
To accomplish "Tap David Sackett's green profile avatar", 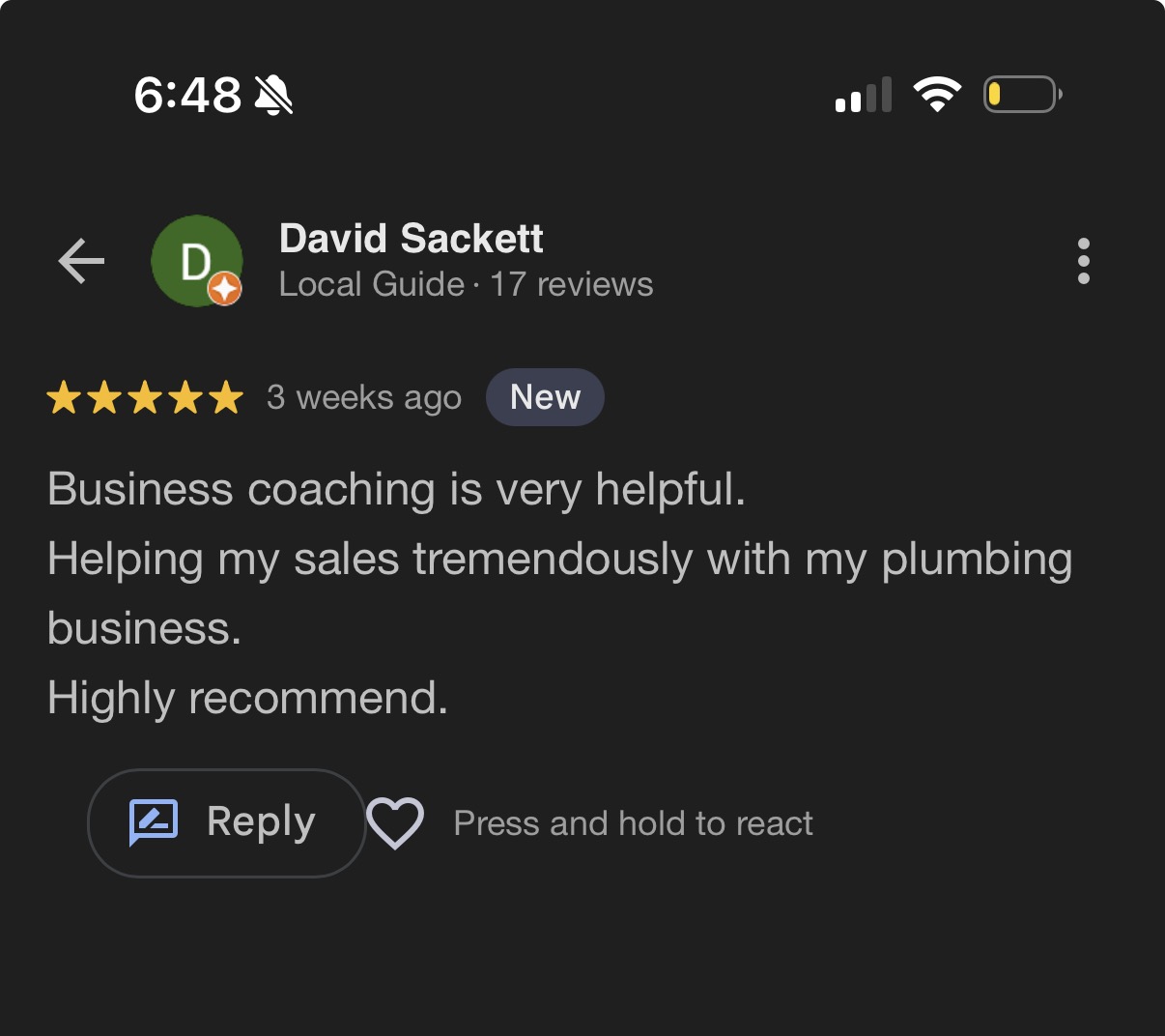I will point(195,259).
